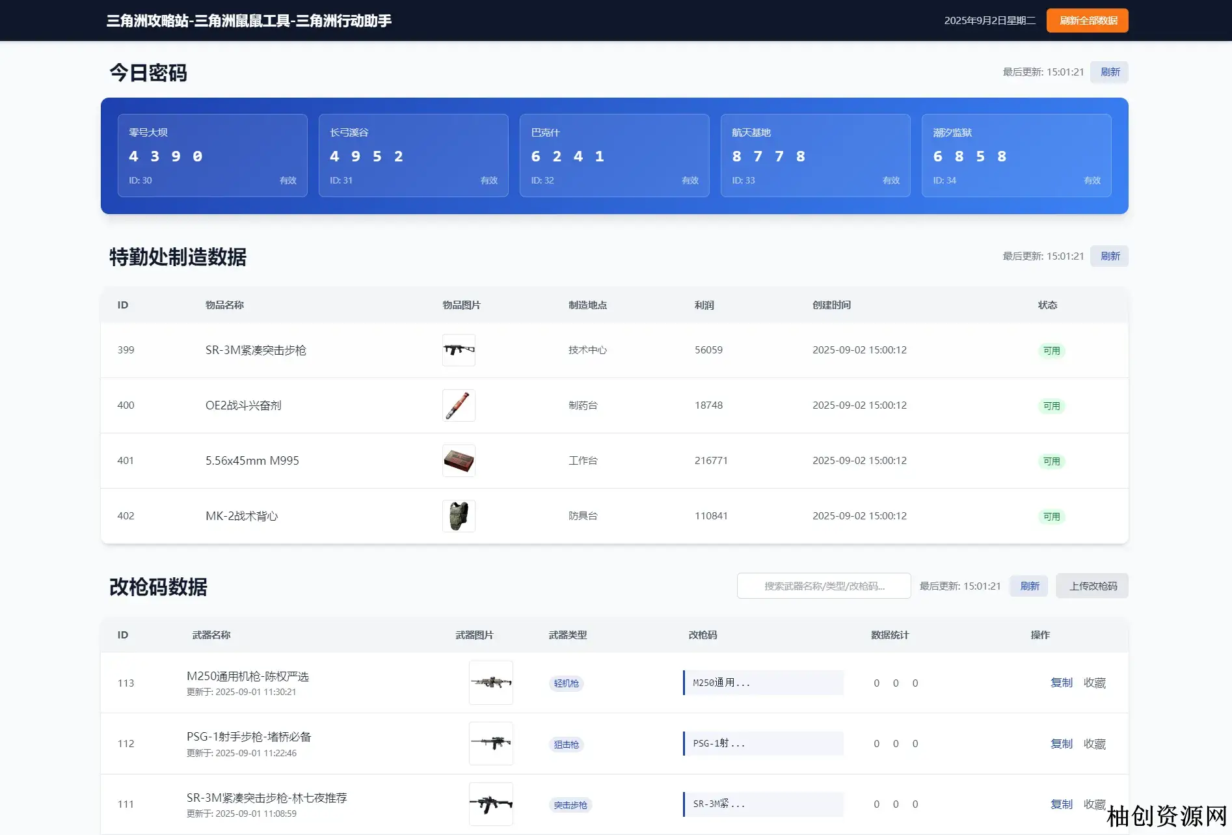
Task: Click the M250 code text field
Action: (763, 683)
